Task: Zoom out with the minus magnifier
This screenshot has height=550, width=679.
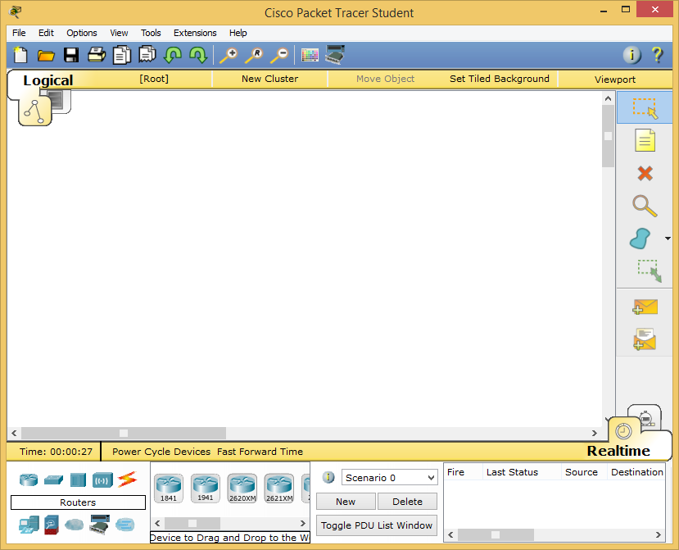Action: coord(279,56)
